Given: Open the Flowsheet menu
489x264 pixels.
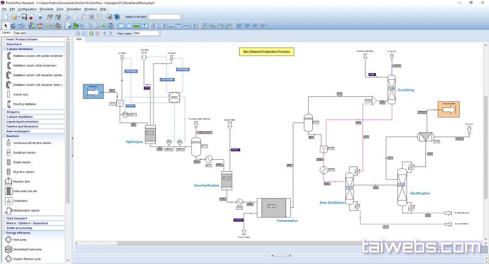Looking at the screenshot, I should pos(46,9).
